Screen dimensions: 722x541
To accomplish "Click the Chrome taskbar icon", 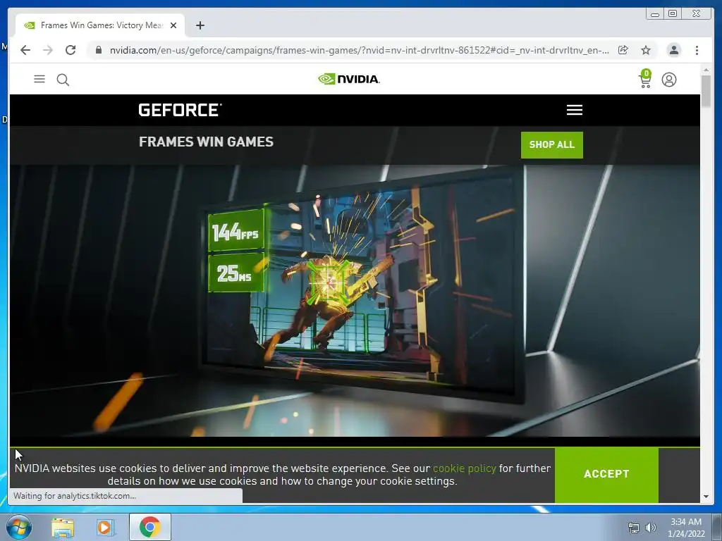I will (x=149, y=527).
